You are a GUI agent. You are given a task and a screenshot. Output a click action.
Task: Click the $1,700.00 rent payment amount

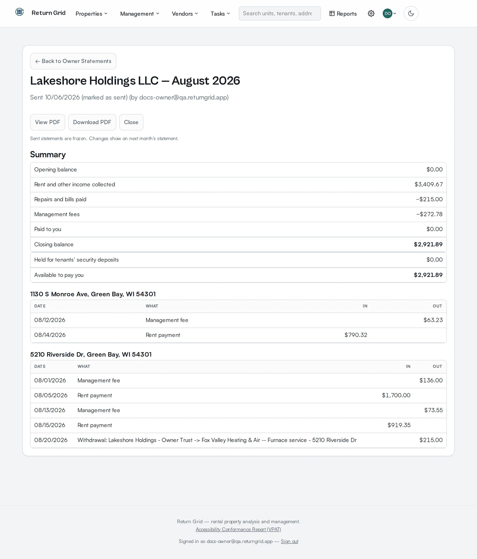coord(396,395)
